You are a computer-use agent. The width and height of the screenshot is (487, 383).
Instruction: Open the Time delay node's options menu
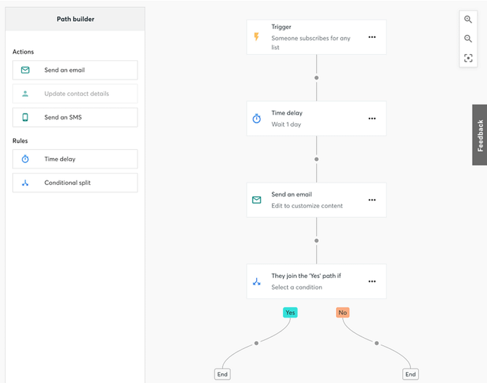click(372, 119)
